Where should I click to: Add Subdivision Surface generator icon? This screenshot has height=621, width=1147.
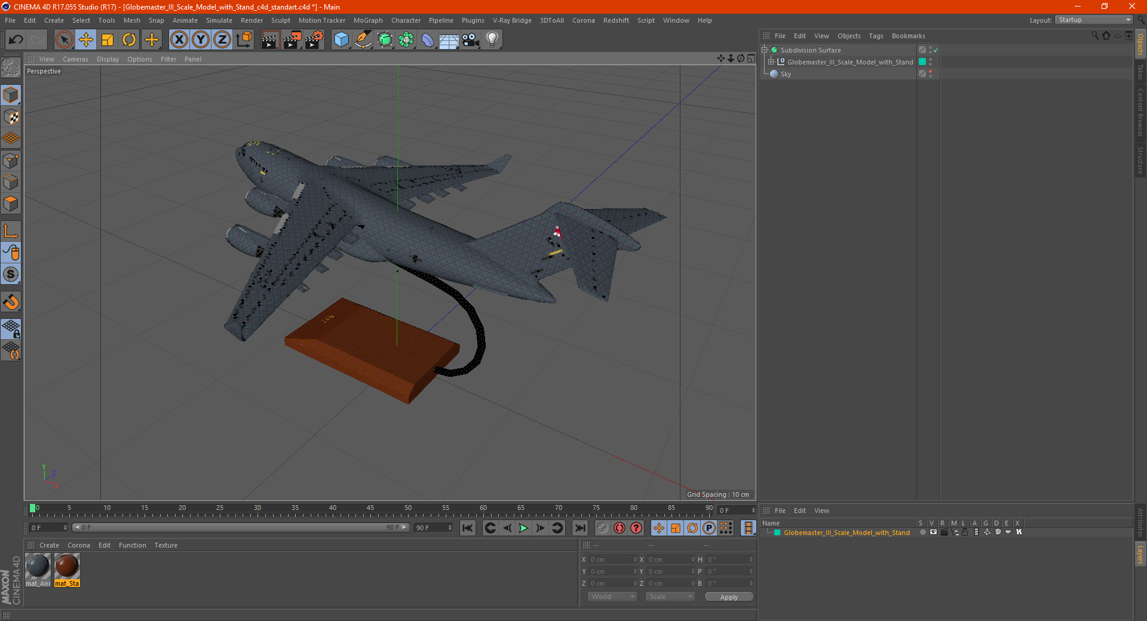coord(385,40)
